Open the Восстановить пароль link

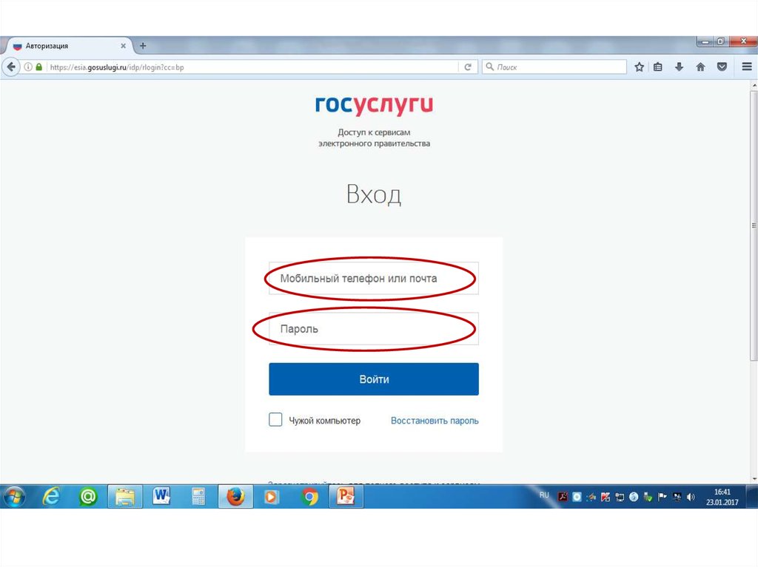tap(435, 421)
